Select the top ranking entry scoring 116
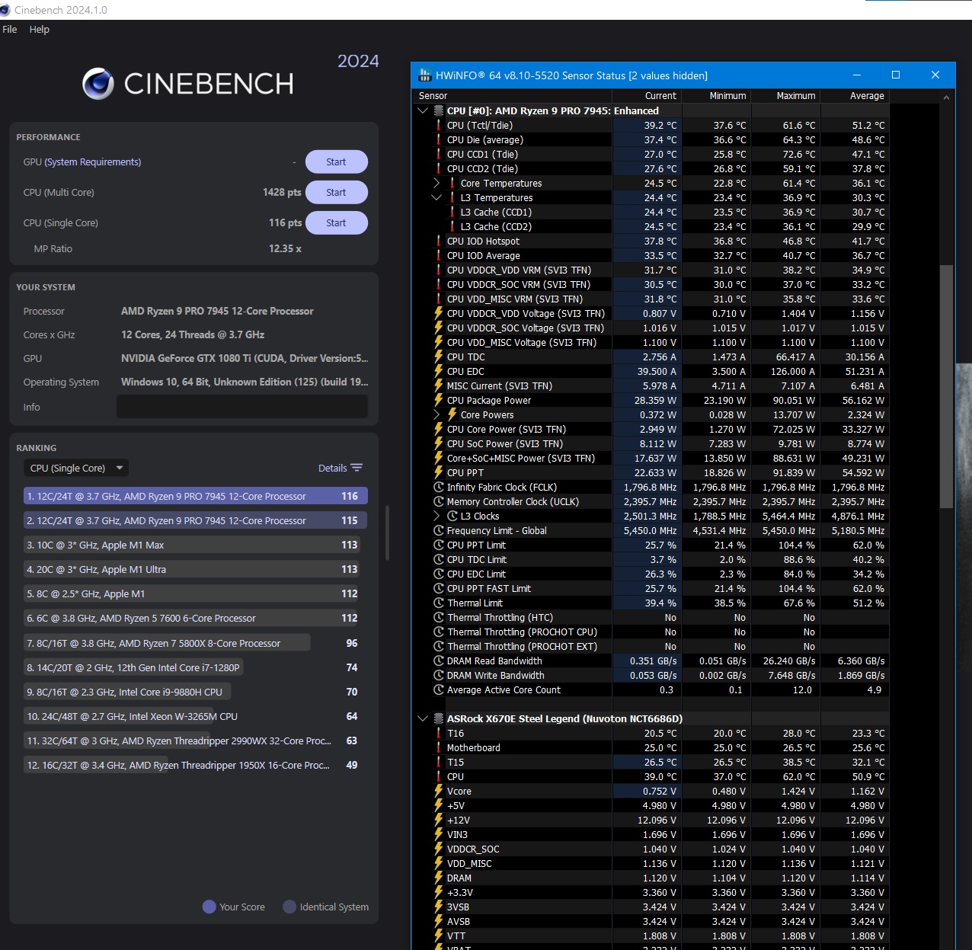This screenshot has width=972, height=950. [x=196, y=496]
